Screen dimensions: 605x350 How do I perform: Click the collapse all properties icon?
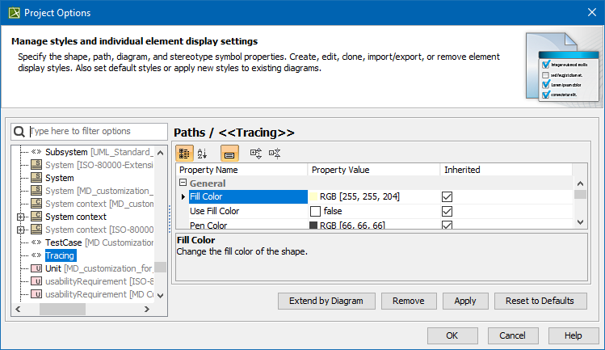pos(275,152)
